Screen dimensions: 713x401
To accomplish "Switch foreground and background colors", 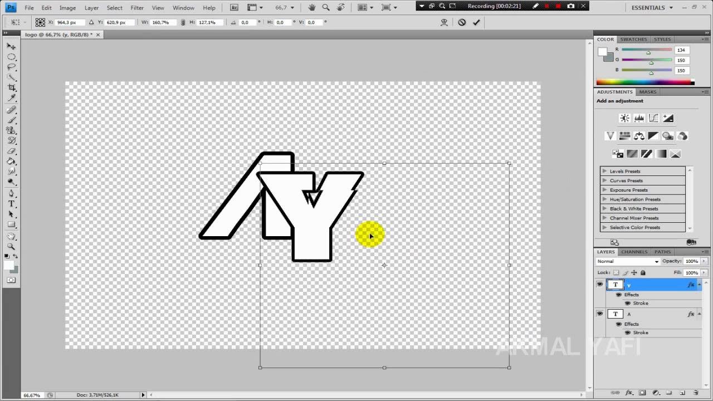I will tap(16, 256).
